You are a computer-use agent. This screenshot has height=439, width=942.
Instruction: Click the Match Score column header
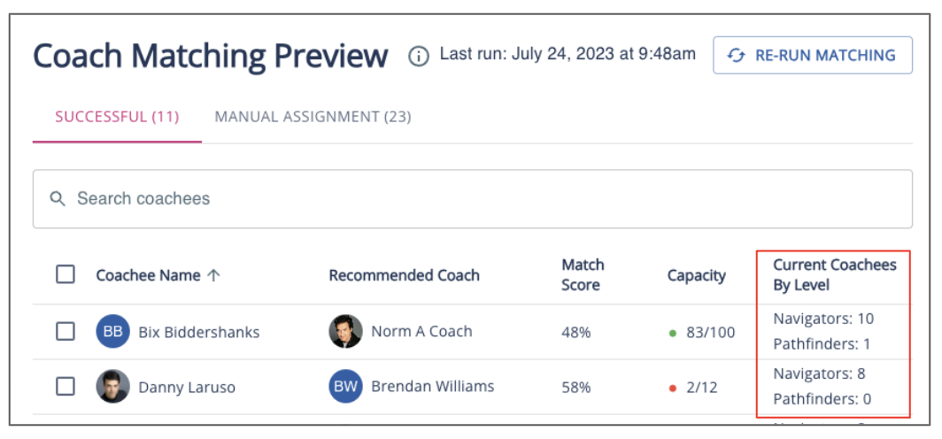coord(583,275)
